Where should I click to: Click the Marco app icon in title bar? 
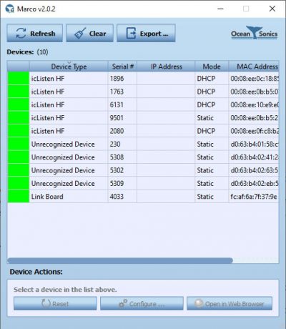[10, 9]
